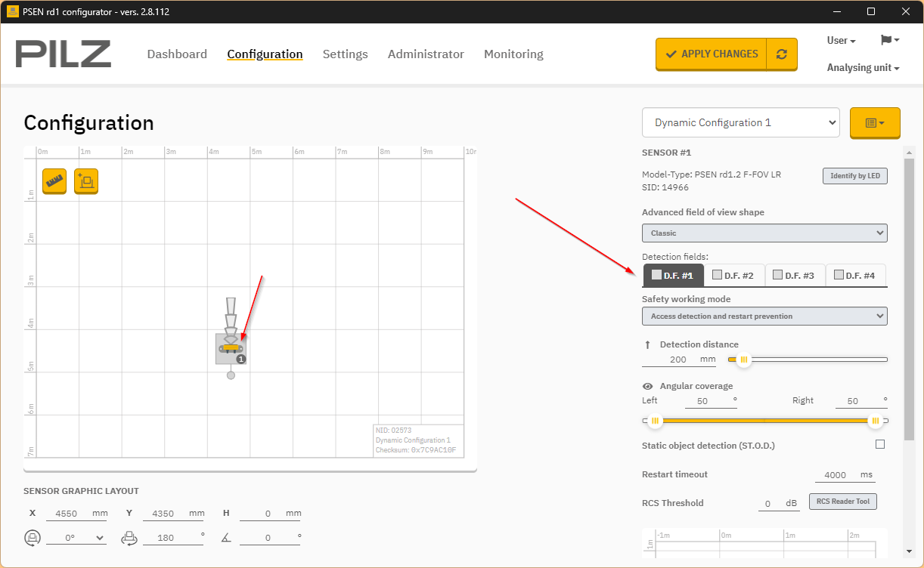Click the NID: 02573 text

(x=393, y=431)
